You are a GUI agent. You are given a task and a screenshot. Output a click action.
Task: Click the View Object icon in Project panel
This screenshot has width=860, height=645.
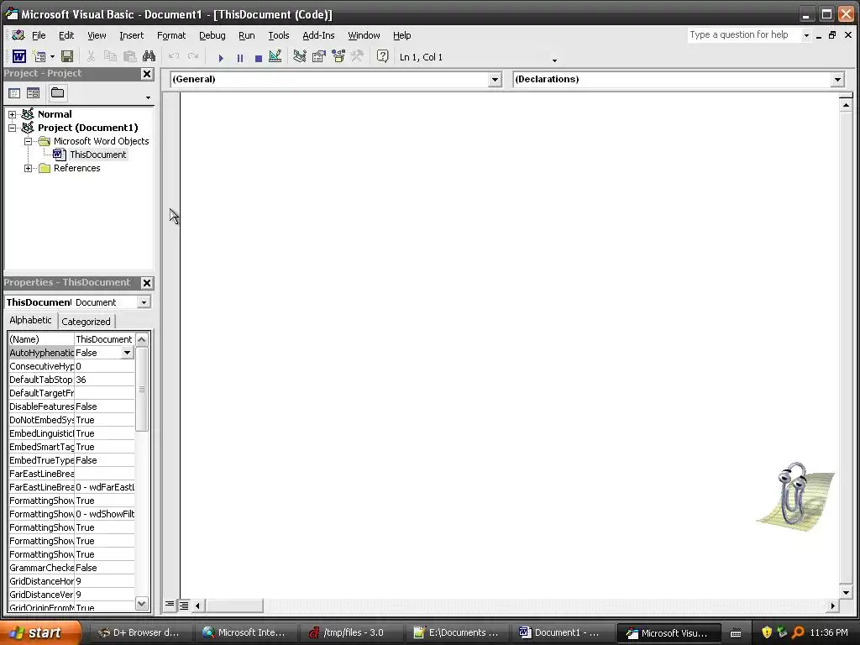click(x=33, y=93)
